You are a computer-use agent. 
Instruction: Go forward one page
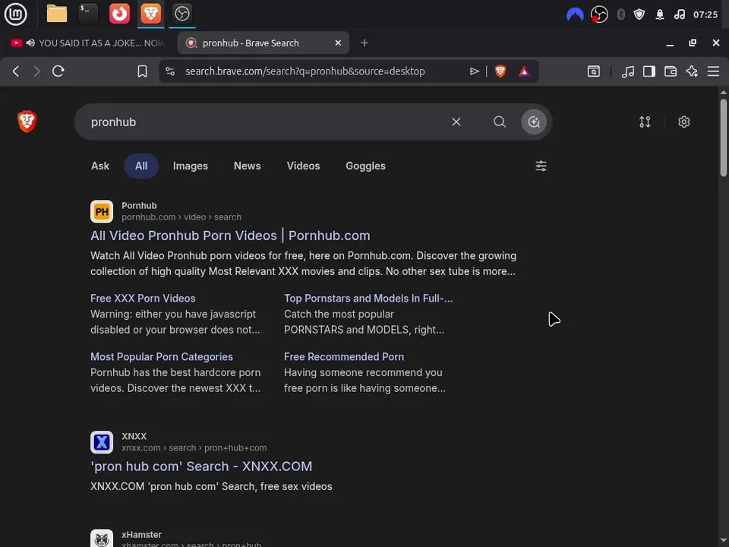tap(36, 71)
